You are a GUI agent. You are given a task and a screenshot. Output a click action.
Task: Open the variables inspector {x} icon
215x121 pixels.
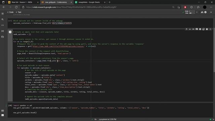(x=2, y=31)
